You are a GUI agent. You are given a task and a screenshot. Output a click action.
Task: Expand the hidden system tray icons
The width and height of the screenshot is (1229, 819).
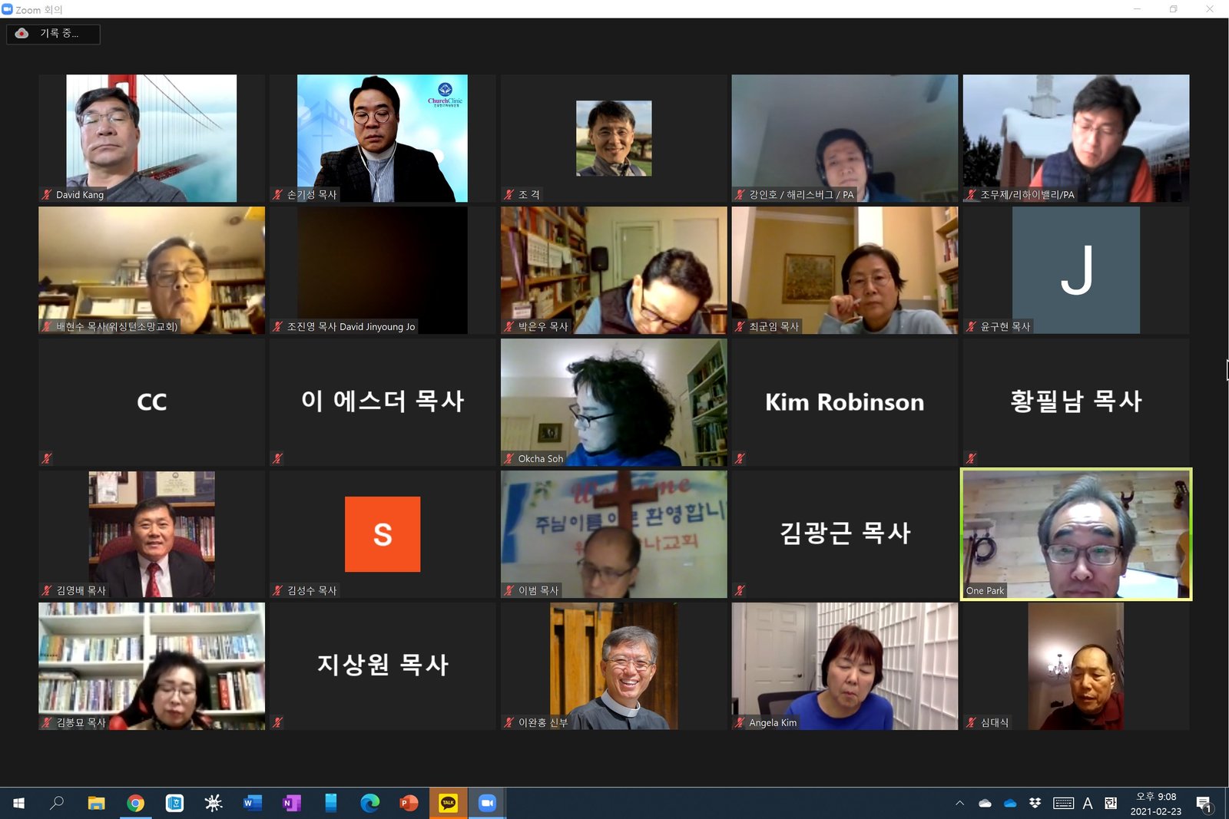pyautogui.click(x=959, y=803)
